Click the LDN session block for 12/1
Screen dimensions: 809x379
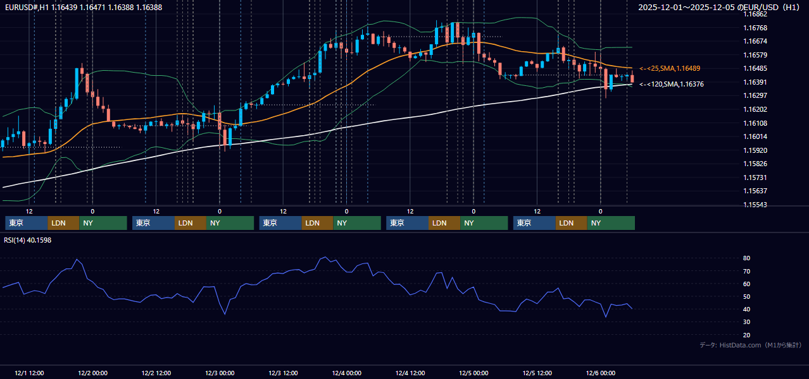point(64,223)
